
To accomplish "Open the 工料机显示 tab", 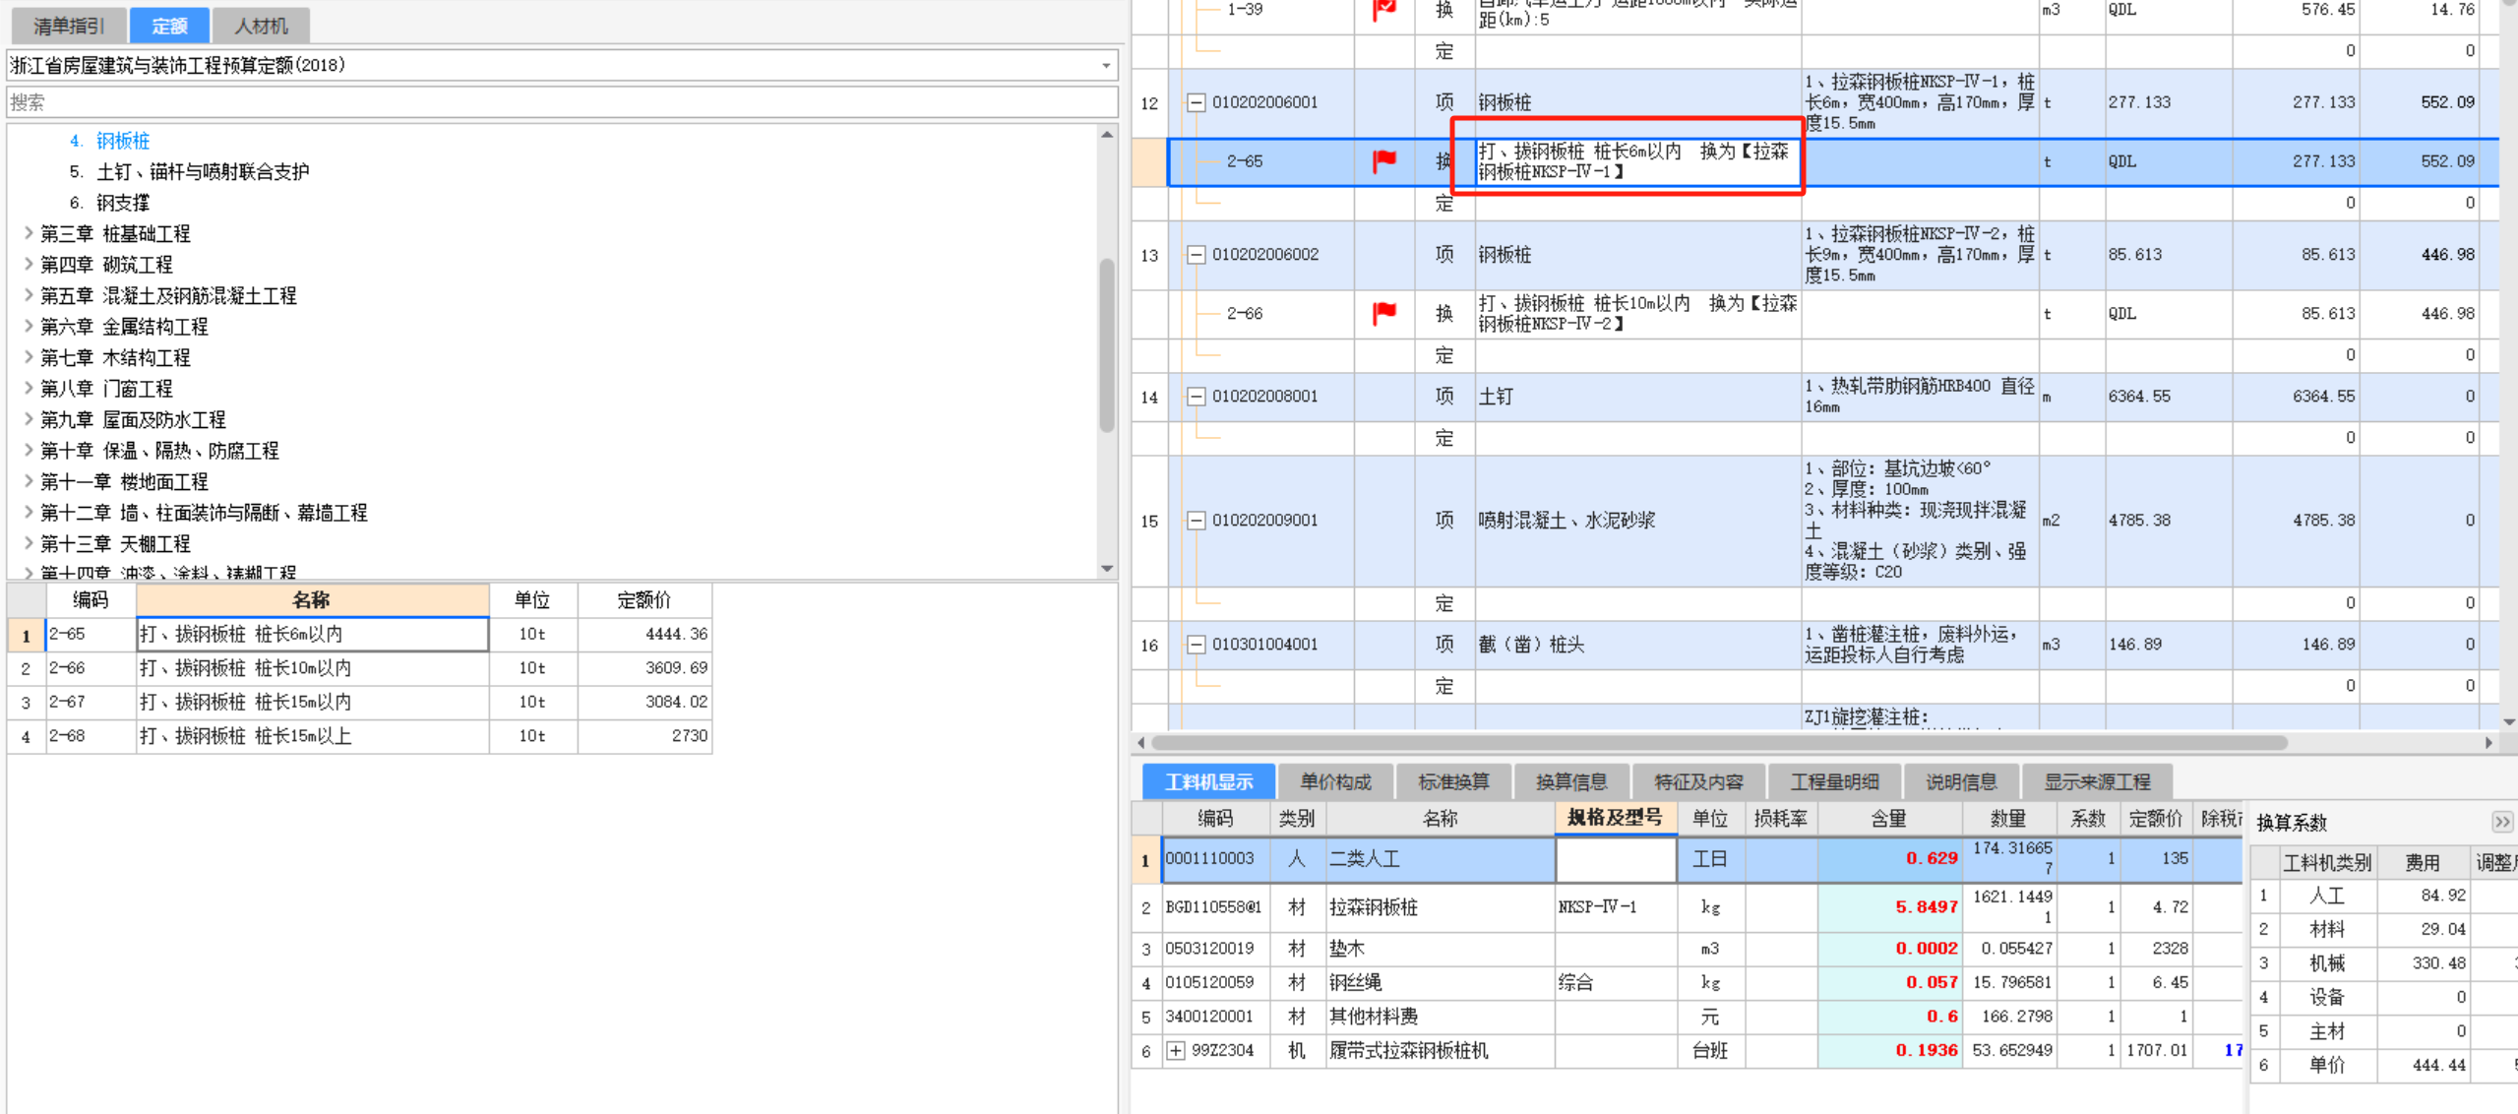I will (1208, 782).
